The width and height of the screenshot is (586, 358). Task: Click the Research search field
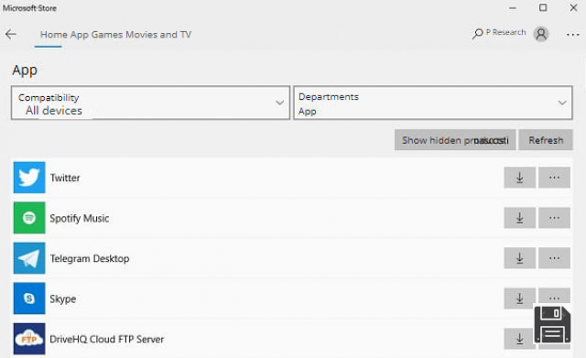(505, 33)
